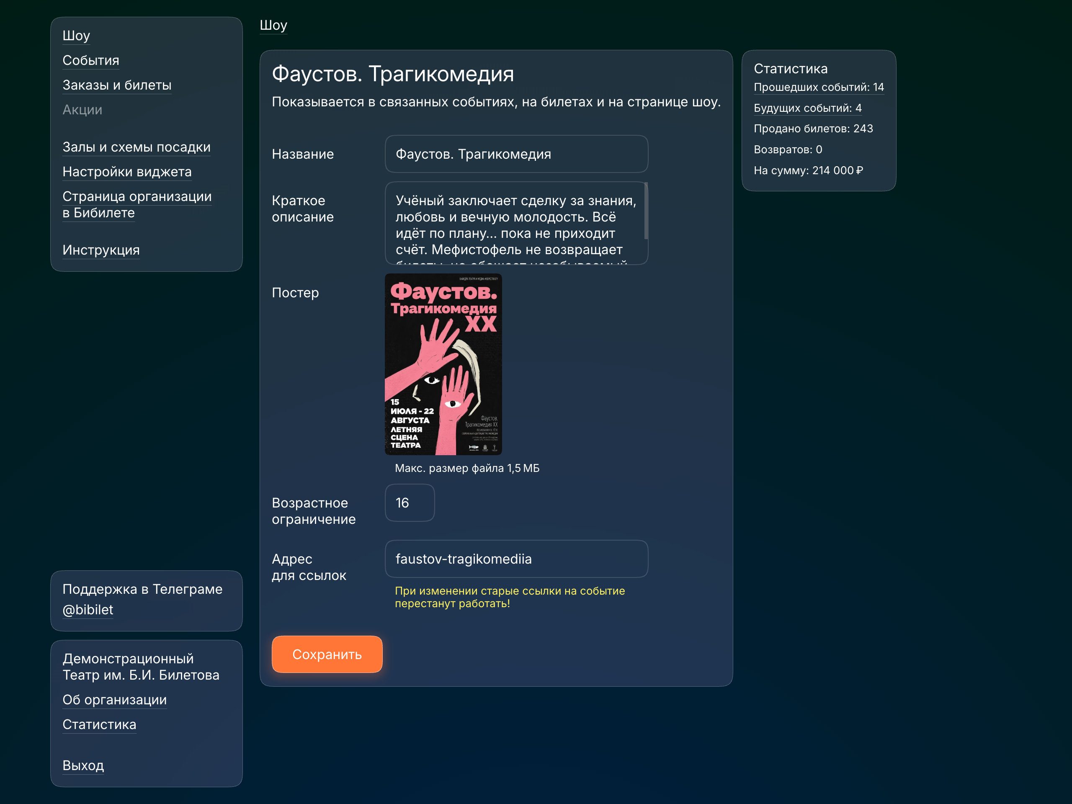Viewport: 1072px width, 804px height.
Task: Open Об организации link
Action: [x=114, y=700]
